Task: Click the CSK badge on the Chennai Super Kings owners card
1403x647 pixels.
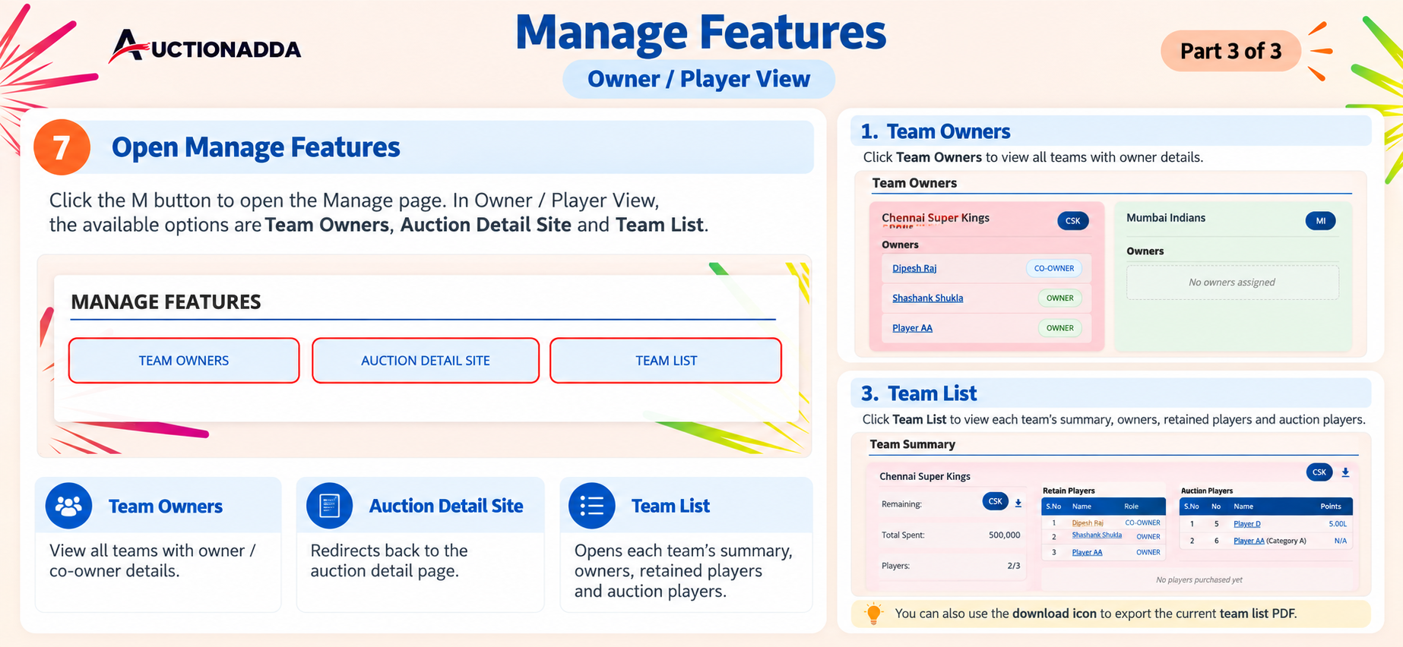Action: 1072,221
